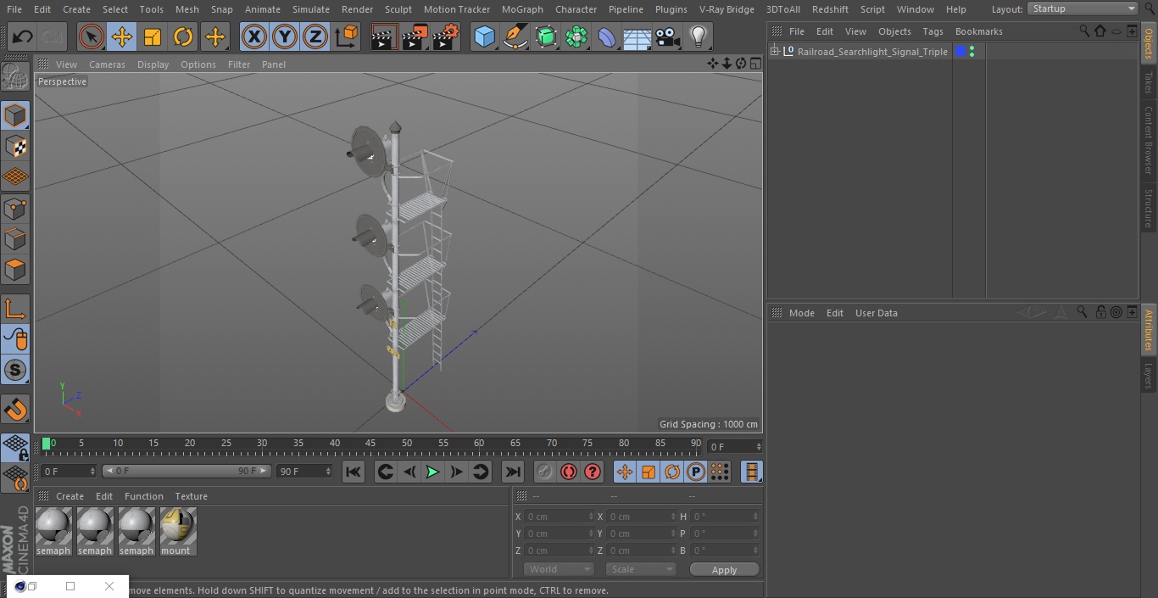This screenshot has height=598, width=1158.
Task: Open material manager Texture menu
Action: [x=191, y=496]
